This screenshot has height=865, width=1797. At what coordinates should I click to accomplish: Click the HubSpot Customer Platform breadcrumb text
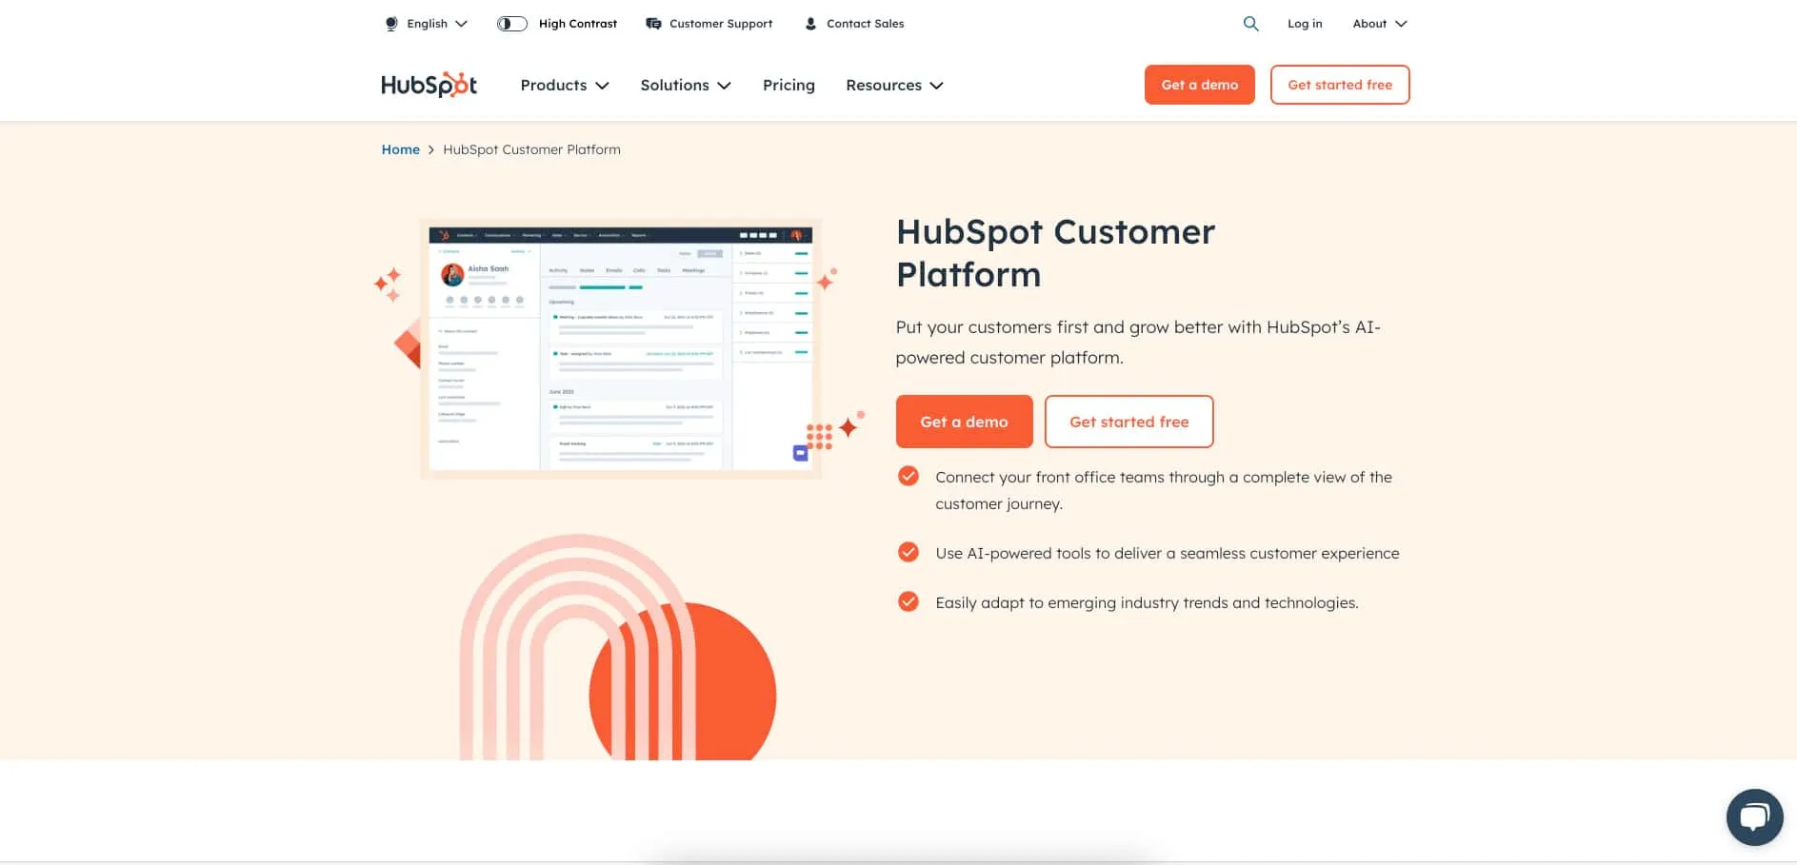[x=531, y=149]
